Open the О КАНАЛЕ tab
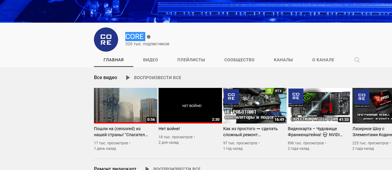Screen dimensions: 392x170 tap(323, 60)
